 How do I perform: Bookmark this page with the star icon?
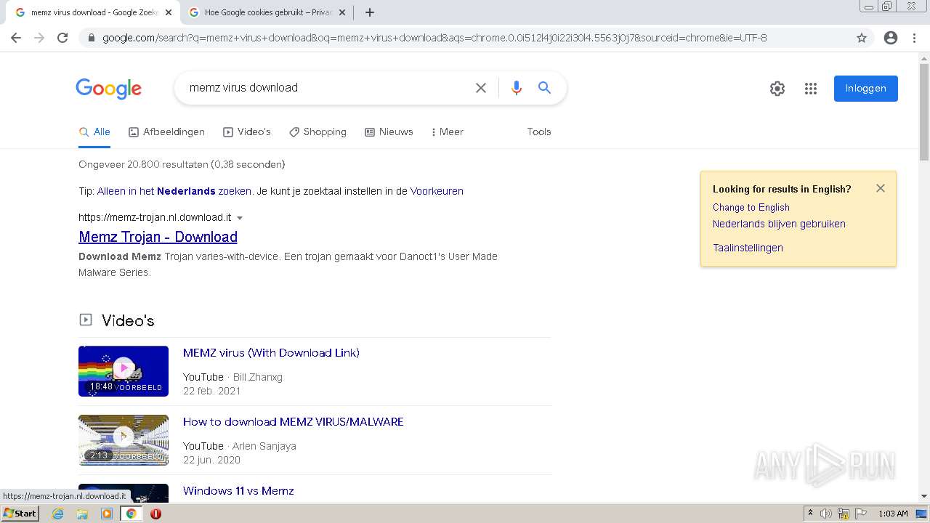[x=862, y=38]
